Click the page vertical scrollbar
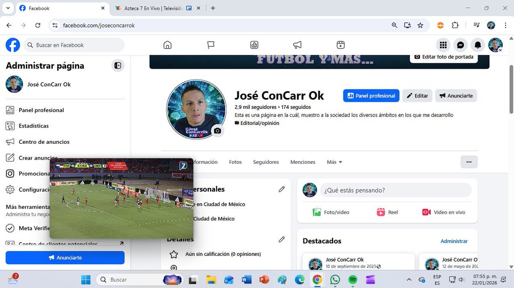The width and height of the screenshot is (514, 288). (511, 90)
